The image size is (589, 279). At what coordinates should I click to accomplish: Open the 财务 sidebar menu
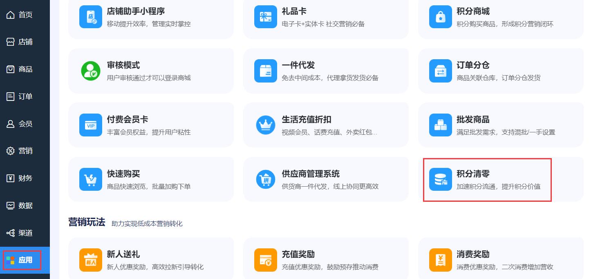(x=25, y=178)
